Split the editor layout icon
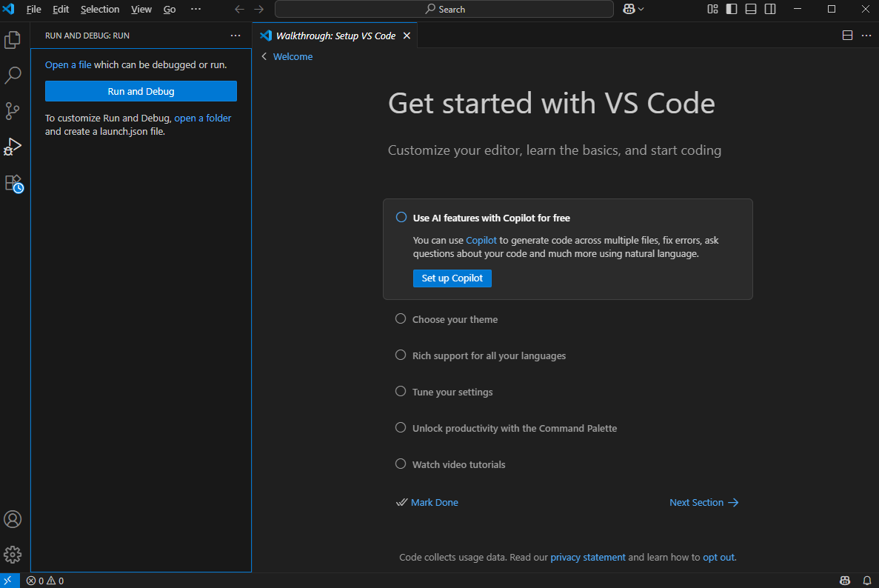 click(848, 36)
